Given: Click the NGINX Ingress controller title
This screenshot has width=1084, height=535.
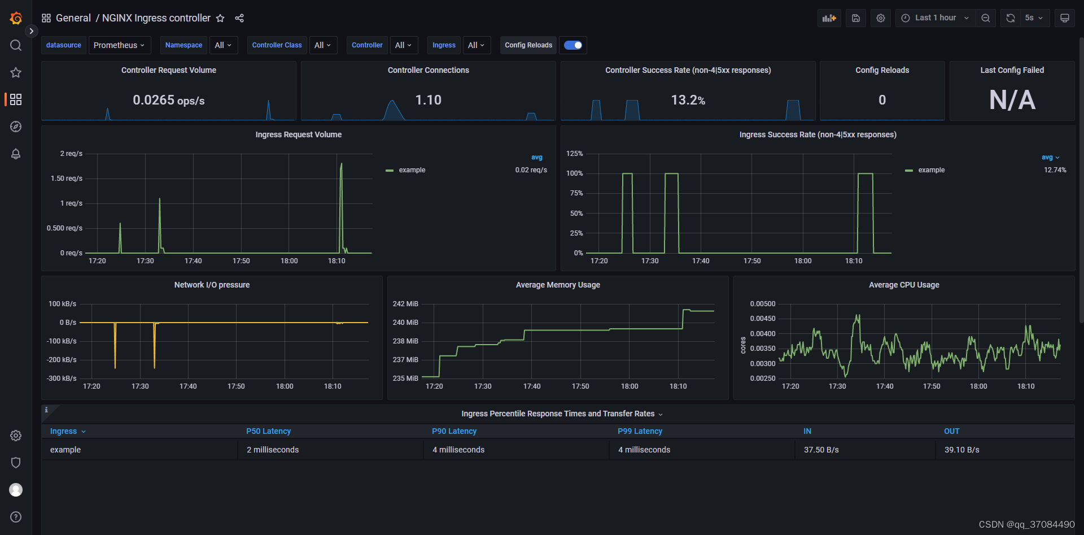Looking at the screenshot, I should click(x=156, y=18).
